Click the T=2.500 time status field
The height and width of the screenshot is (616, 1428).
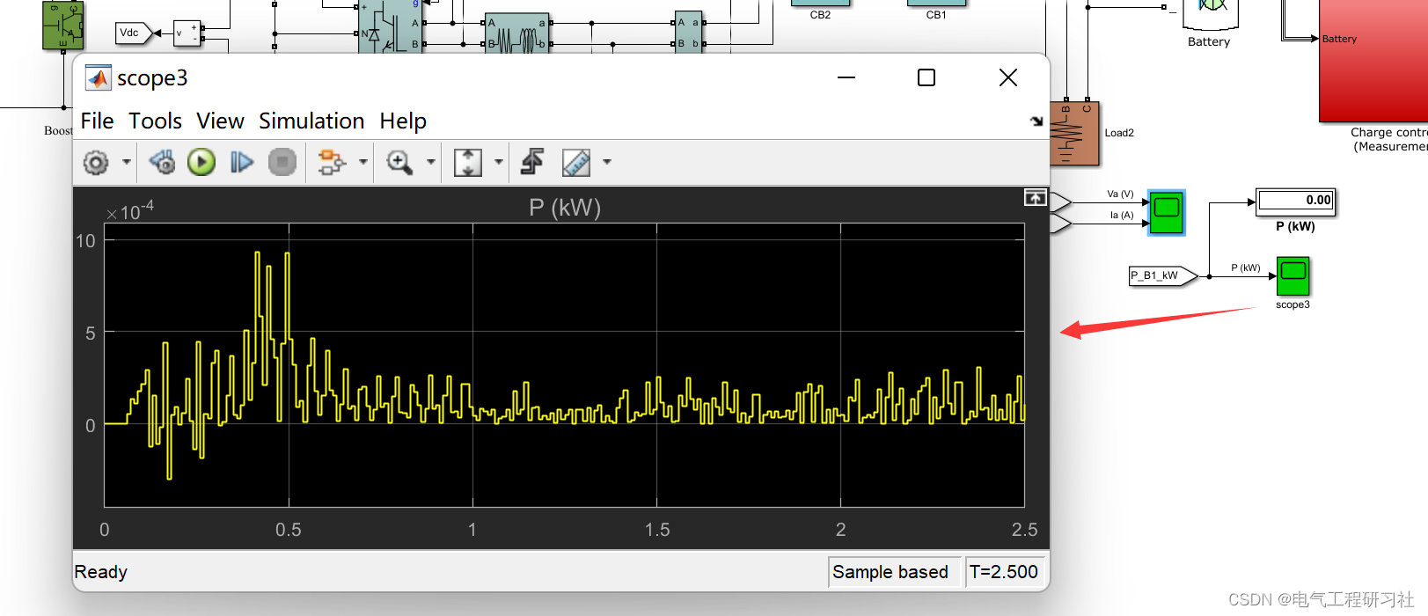click(1004, 572)
